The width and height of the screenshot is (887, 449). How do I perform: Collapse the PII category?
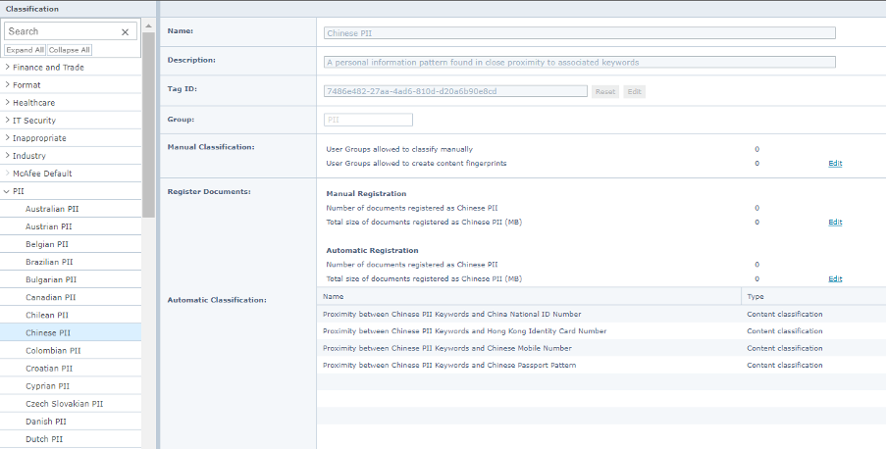8,191
